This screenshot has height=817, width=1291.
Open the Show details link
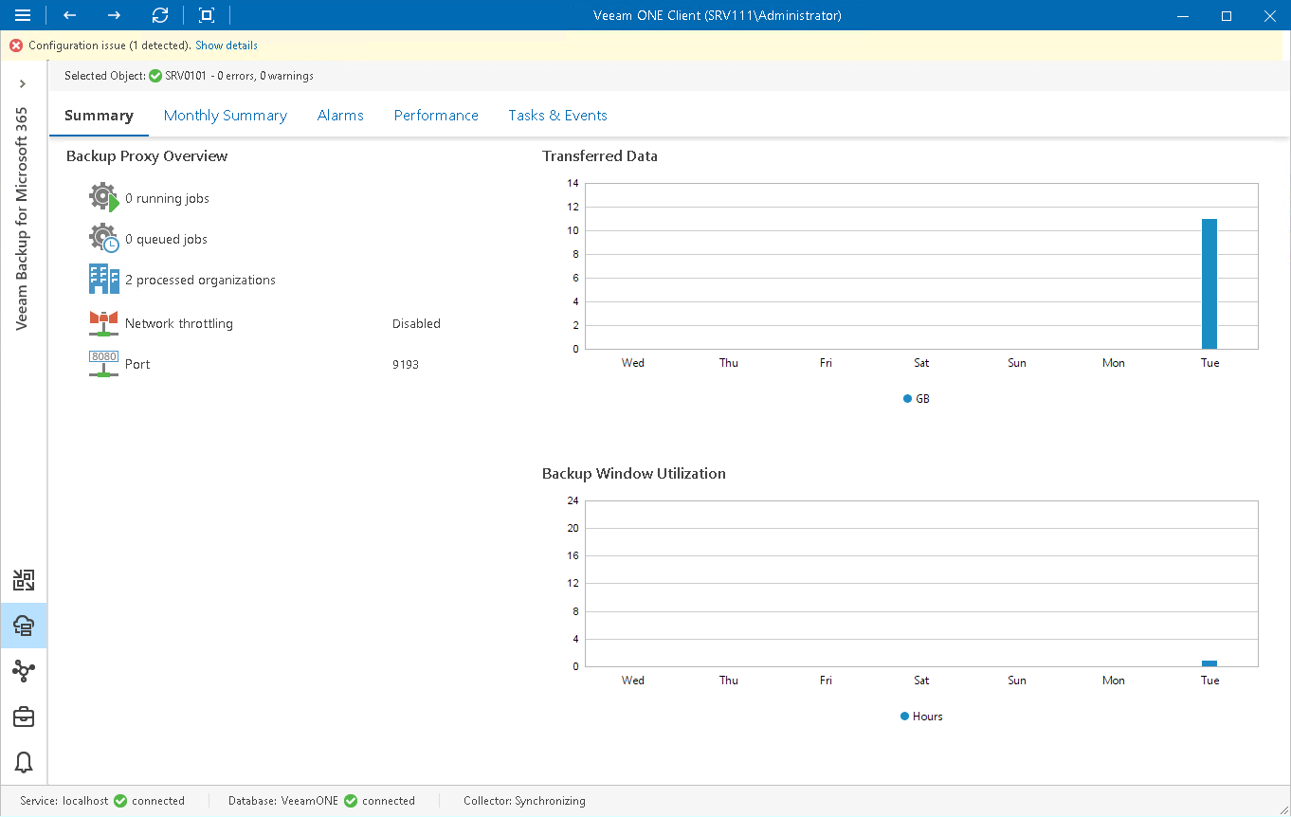click(227, 45)
